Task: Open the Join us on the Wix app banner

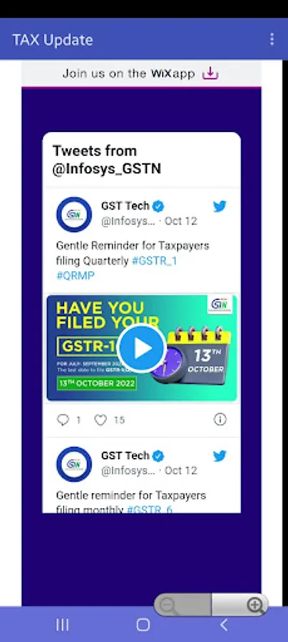Action: pos(141,73)
